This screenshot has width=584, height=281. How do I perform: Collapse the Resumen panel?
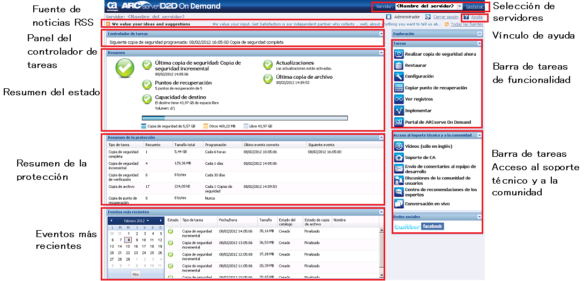click(x=381, y=52)
